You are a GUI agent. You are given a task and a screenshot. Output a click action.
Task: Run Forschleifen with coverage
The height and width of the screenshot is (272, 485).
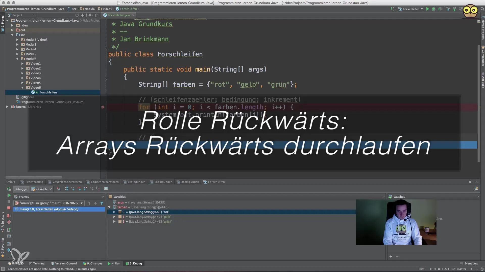pos(440,9)
